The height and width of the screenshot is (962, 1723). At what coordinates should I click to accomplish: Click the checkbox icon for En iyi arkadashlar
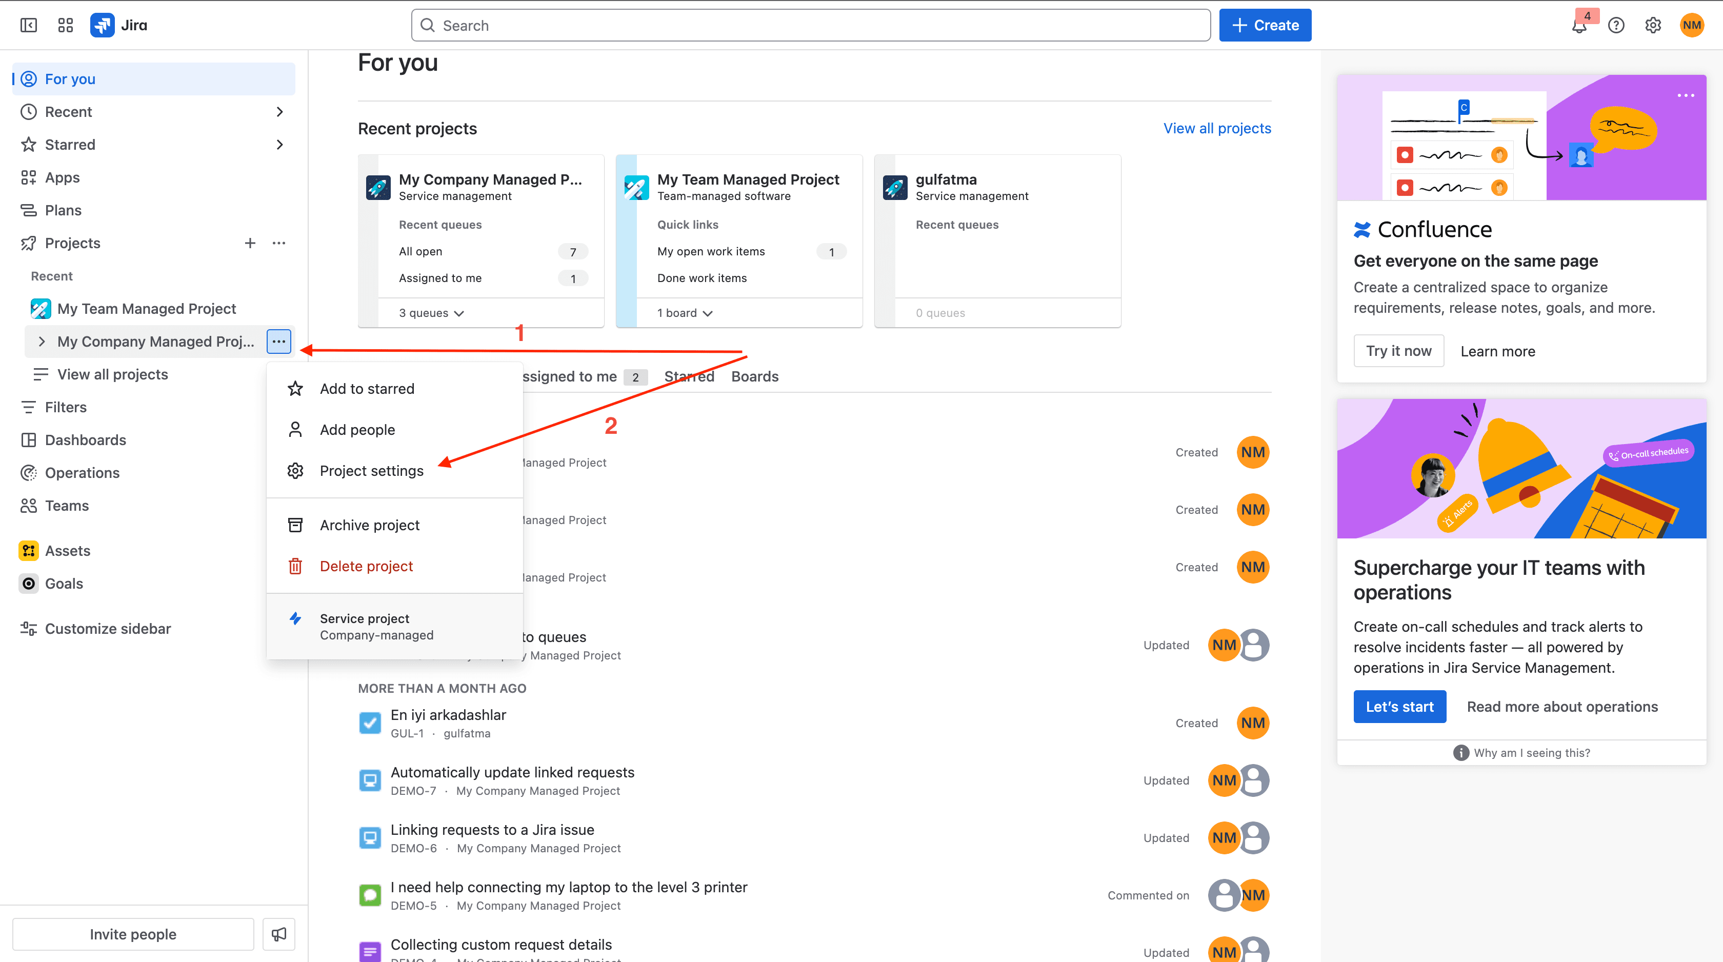[x=370, y=723]
